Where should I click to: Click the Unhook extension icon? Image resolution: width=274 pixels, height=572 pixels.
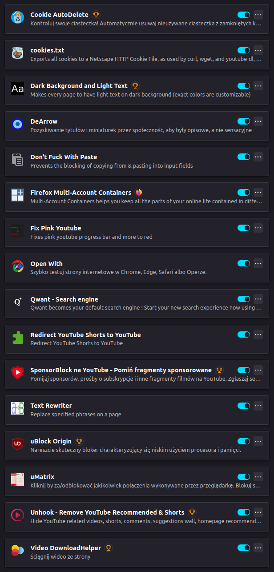coord(17,515)
